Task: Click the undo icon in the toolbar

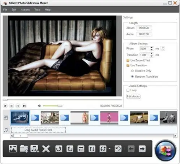Action: (x=118, y=149)
